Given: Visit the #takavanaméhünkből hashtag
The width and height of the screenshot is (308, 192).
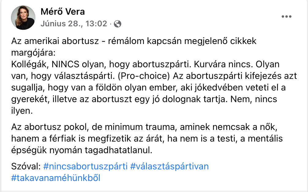Looking at the screenshot, I should point(55,178).
